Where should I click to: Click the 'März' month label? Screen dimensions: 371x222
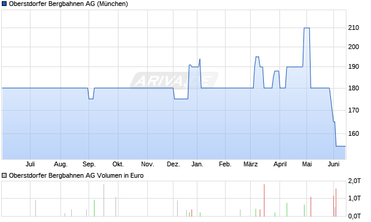point(251,164)
